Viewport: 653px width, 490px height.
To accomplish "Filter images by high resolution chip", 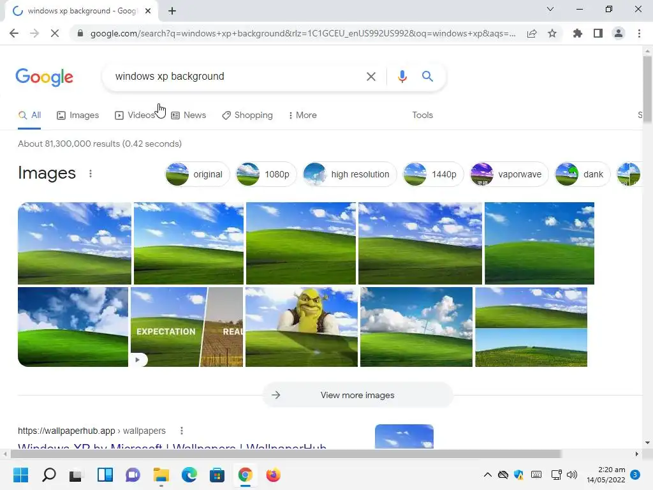I will click(349, 174).
